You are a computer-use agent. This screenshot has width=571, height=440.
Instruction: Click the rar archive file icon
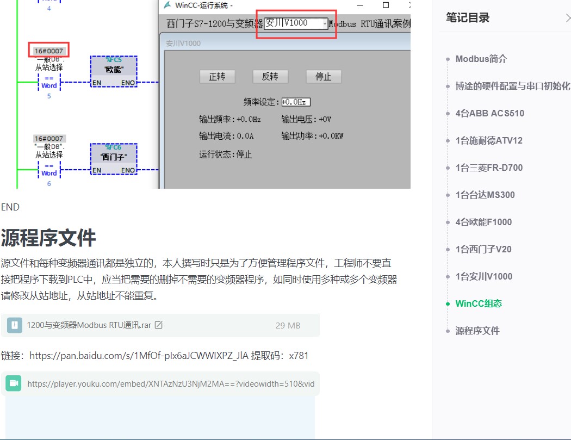pyautogui.click(x=15, y=325)
